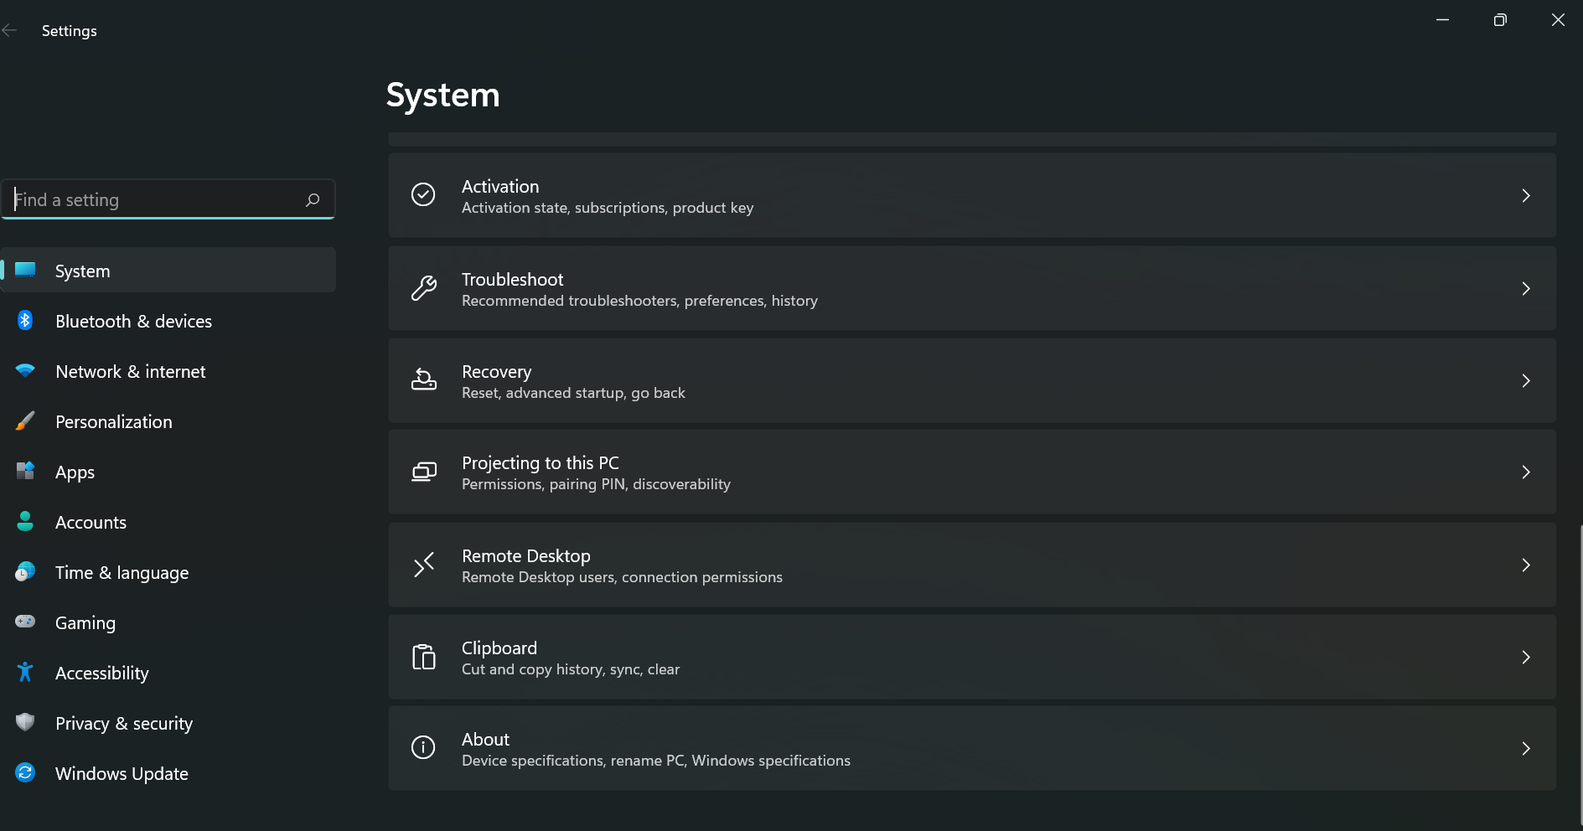The height and width of the screenshot is (831, 1583).
Task: Click the Accounts person icon
Action: pos(25,521)
